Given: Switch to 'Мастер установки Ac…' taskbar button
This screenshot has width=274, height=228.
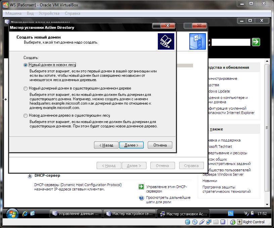Looking at the screenshot, I should click(x=183, y=214).
